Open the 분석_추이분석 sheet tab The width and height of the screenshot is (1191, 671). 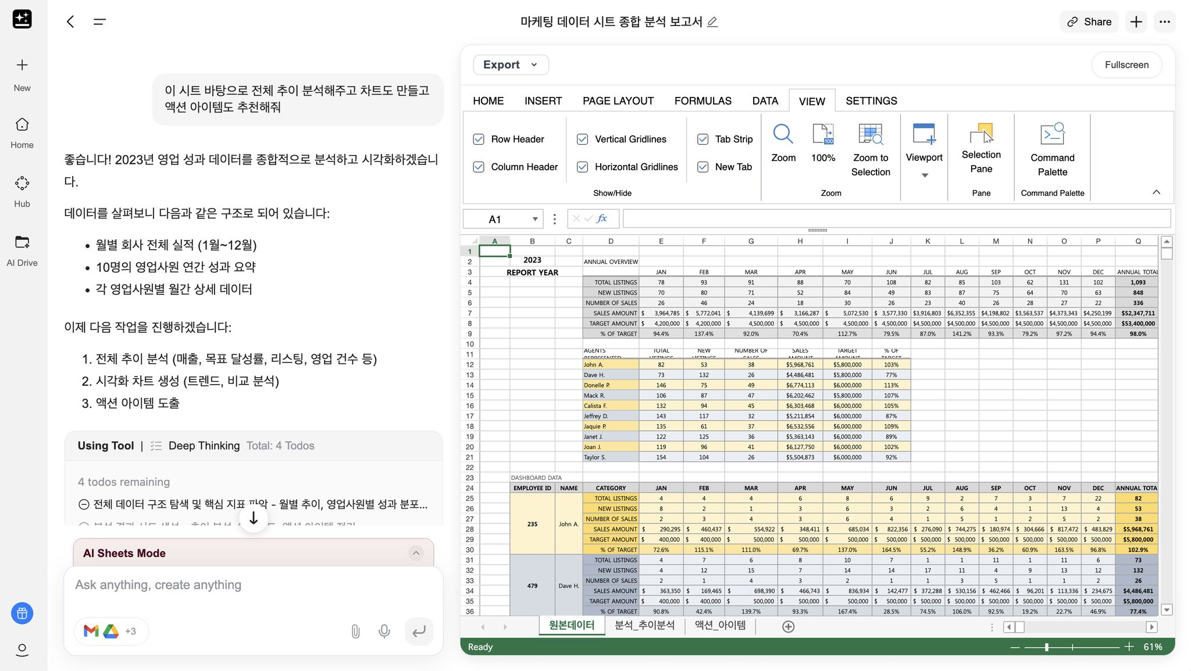[644, 625]
